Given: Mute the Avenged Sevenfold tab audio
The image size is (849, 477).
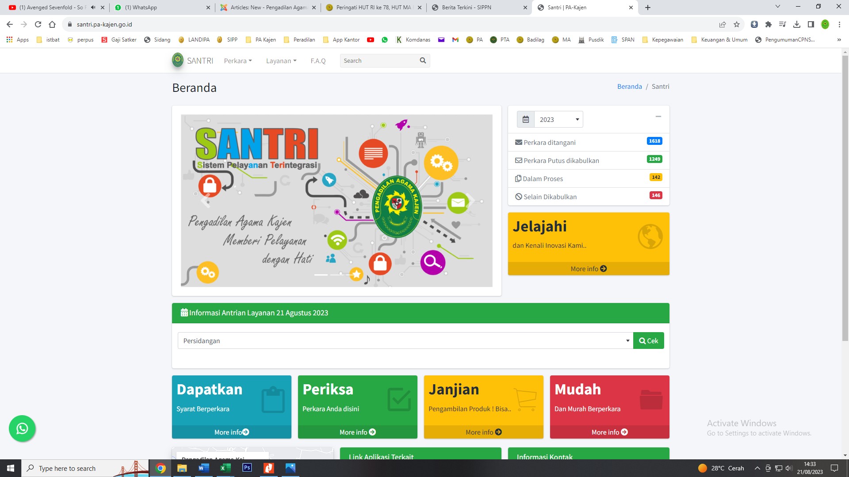Looking at the screenshot, I should 93,8.
